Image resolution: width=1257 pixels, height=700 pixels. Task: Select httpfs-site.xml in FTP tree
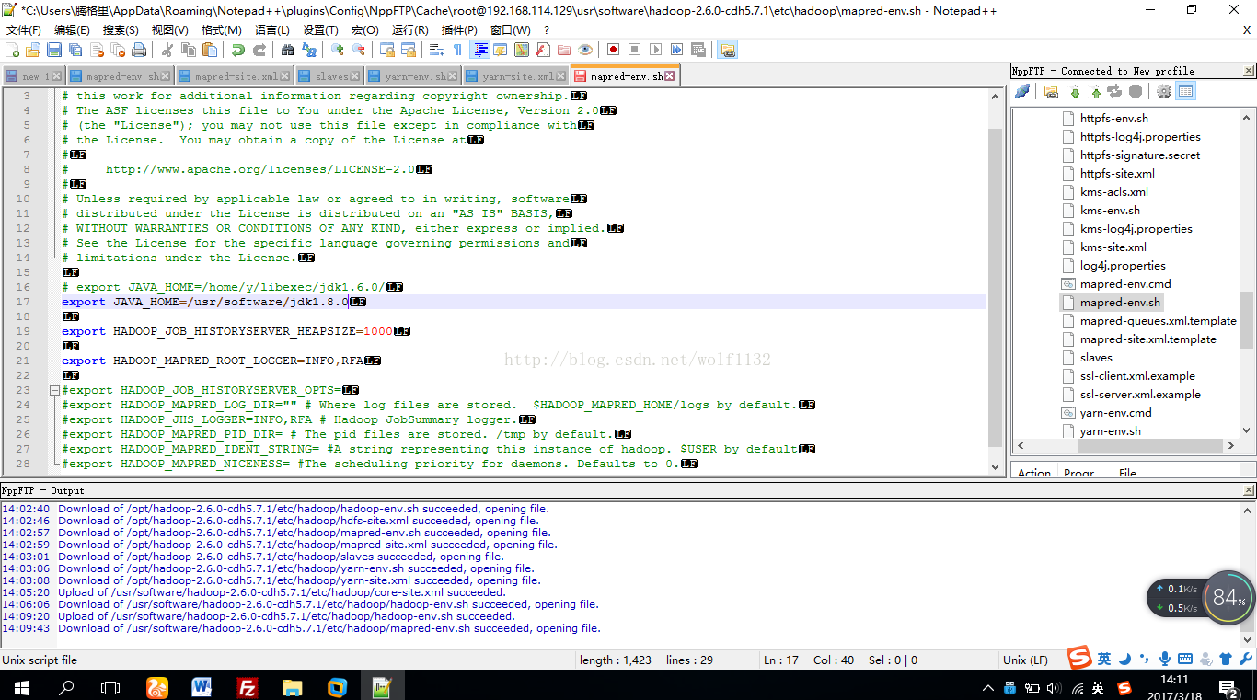[1117, 173]
